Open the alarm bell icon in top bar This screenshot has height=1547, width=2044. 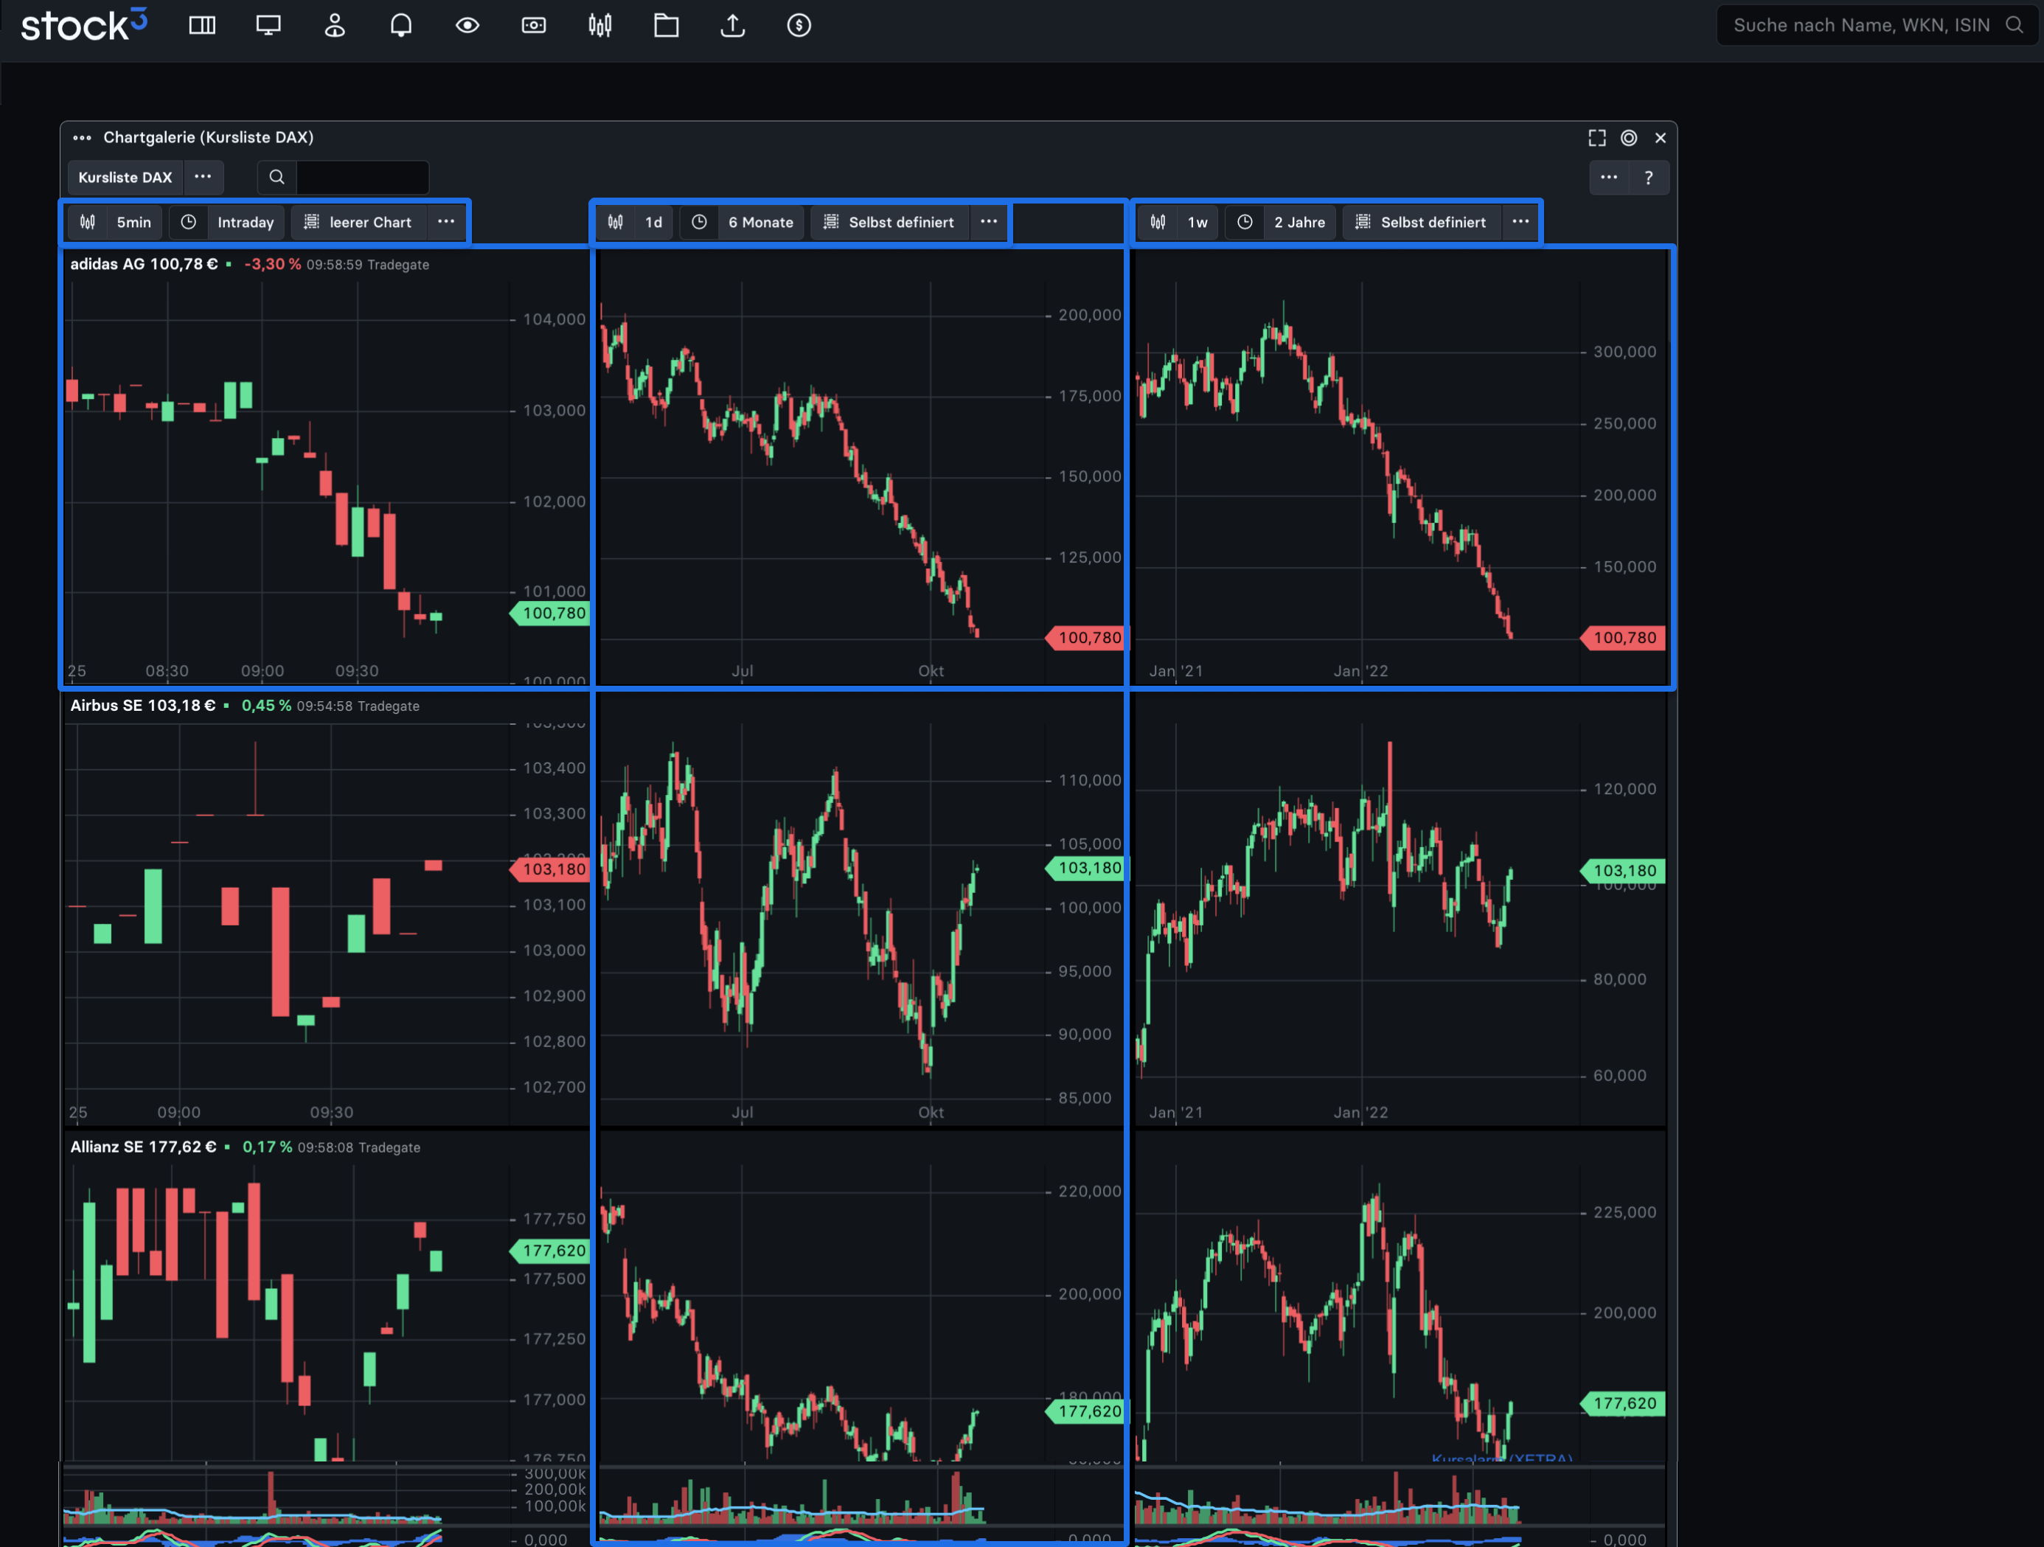tap(401, 26)
